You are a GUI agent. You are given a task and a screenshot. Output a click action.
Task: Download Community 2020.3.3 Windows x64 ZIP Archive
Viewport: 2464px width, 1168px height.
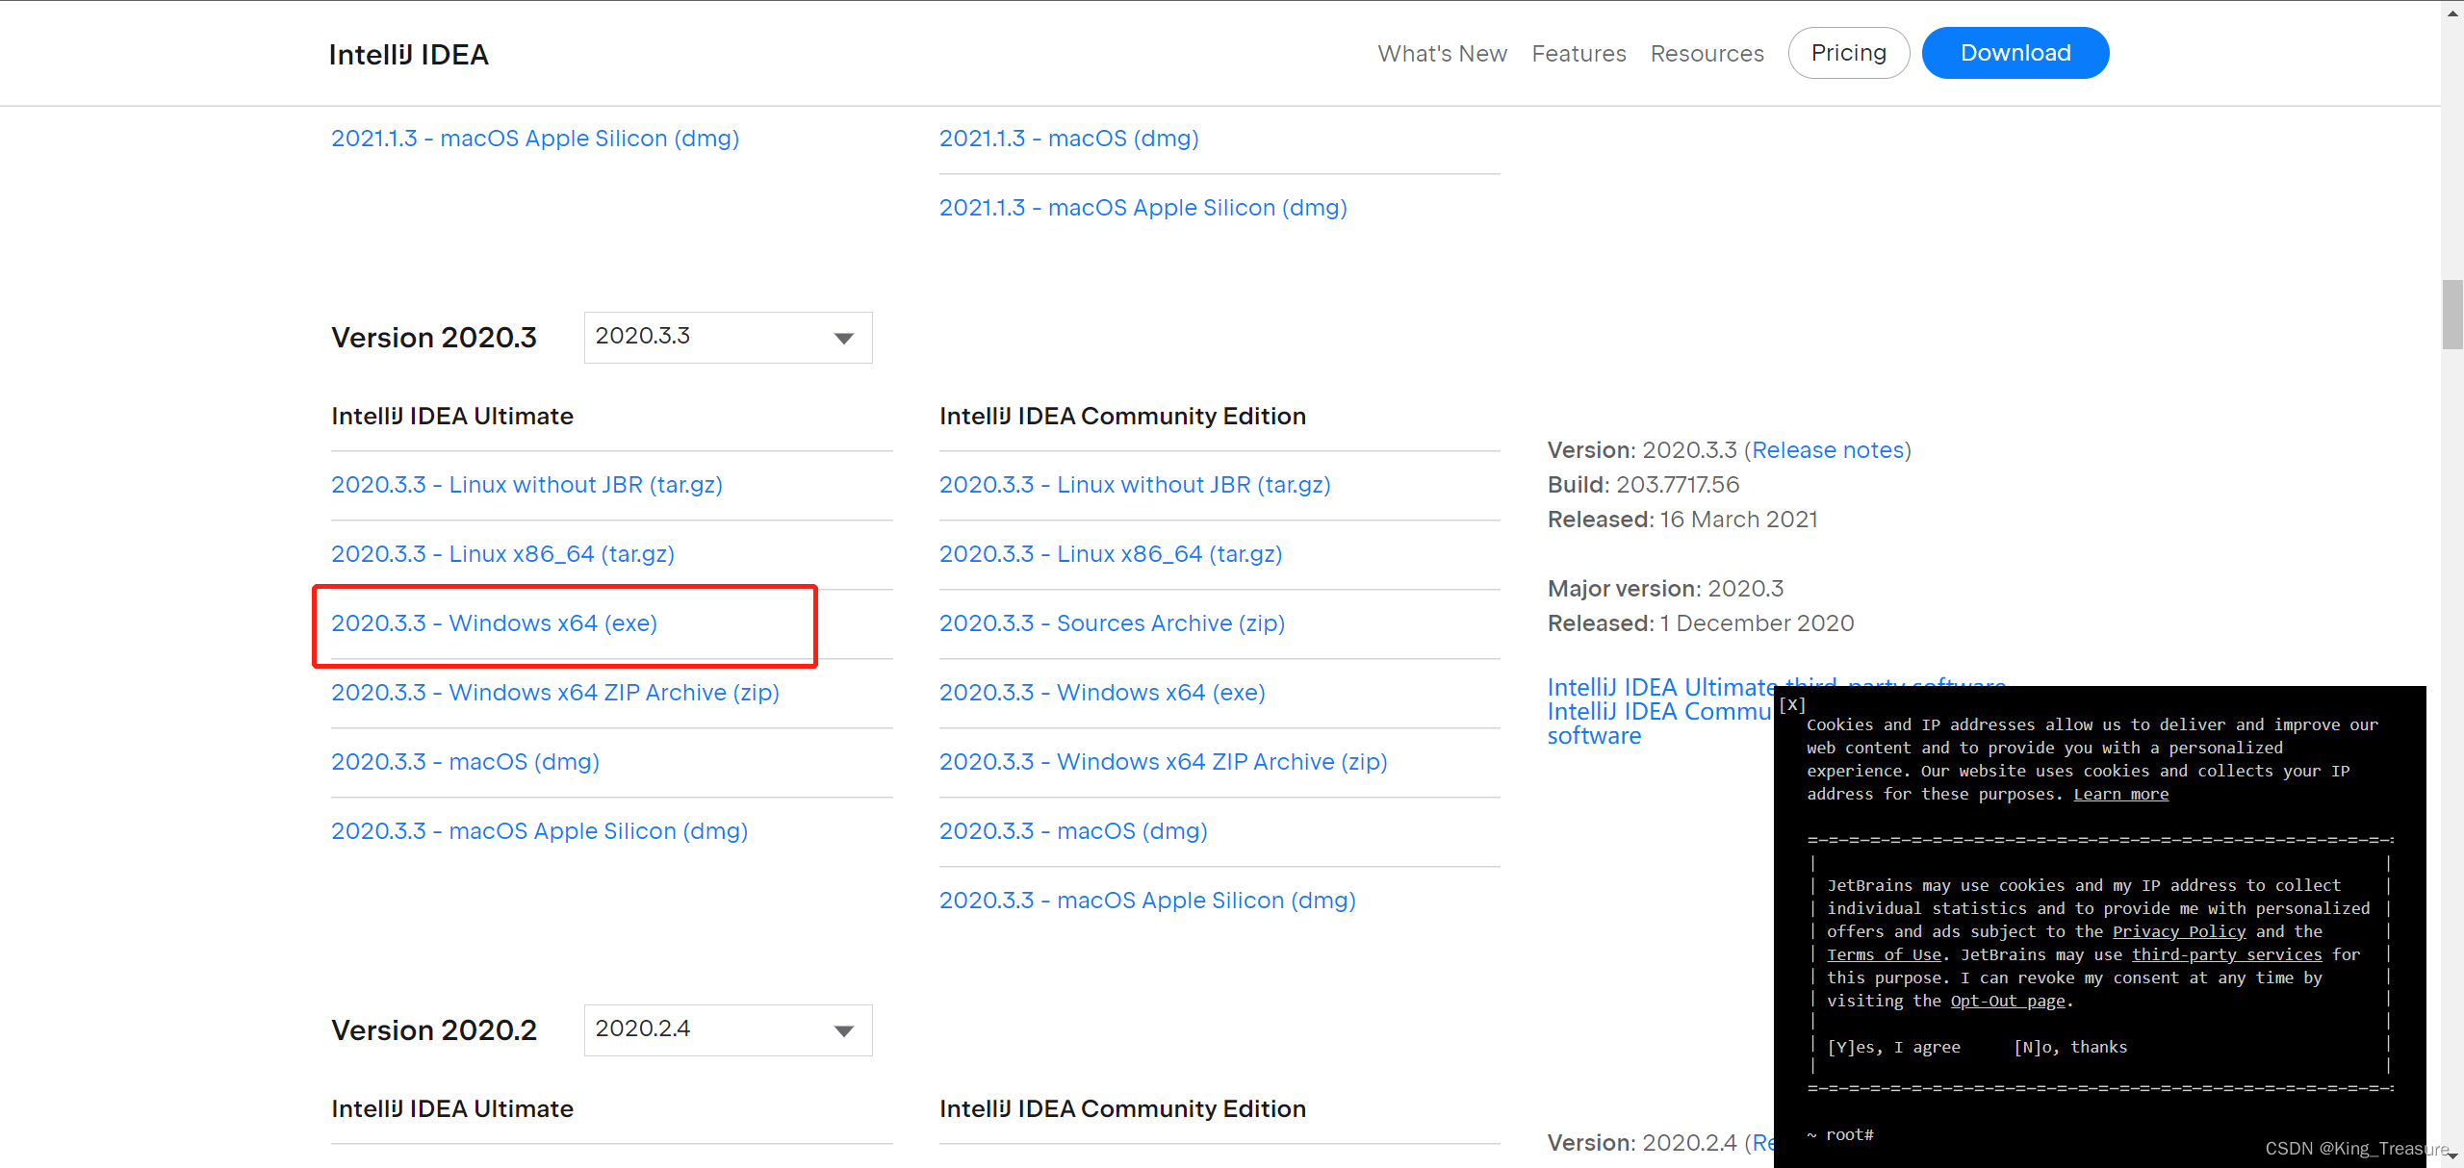click(1163, 762)
